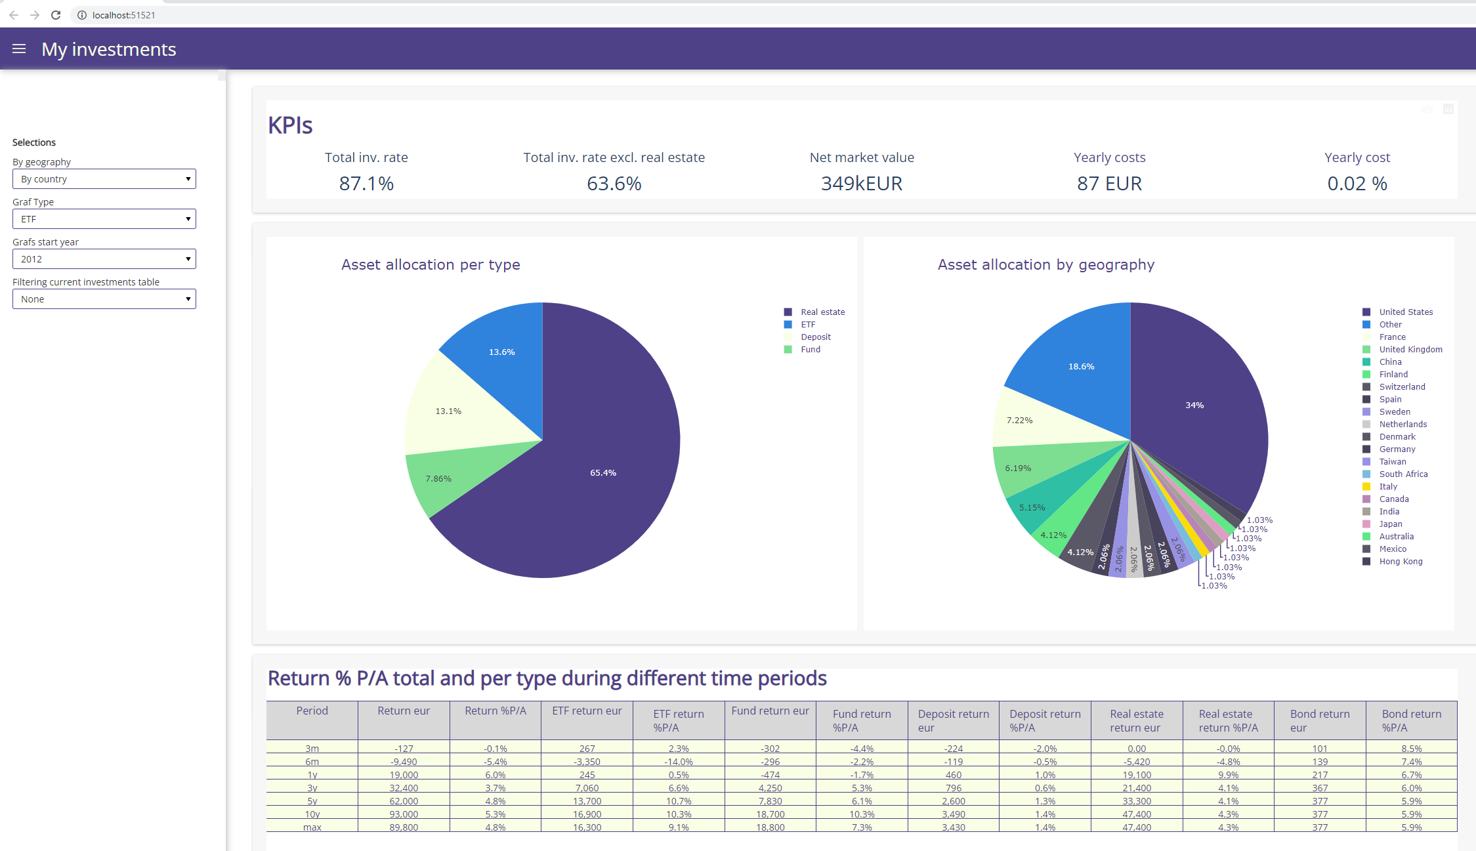The width and height of the screenshot is (1476, 851).
Task: Click the camera snapshot icon in the KPIs panel
Action: [1427, 109]
